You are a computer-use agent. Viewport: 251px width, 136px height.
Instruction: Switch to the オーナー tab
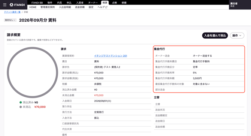click(93, 3)
